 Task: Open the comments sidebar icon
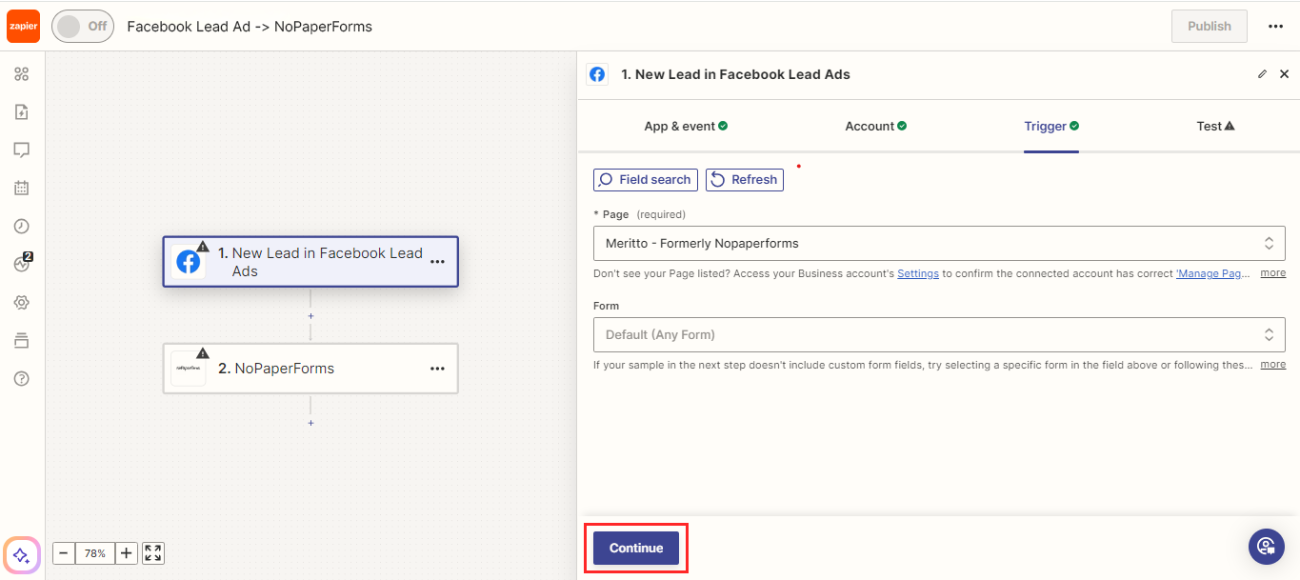(x=22, y=150)
